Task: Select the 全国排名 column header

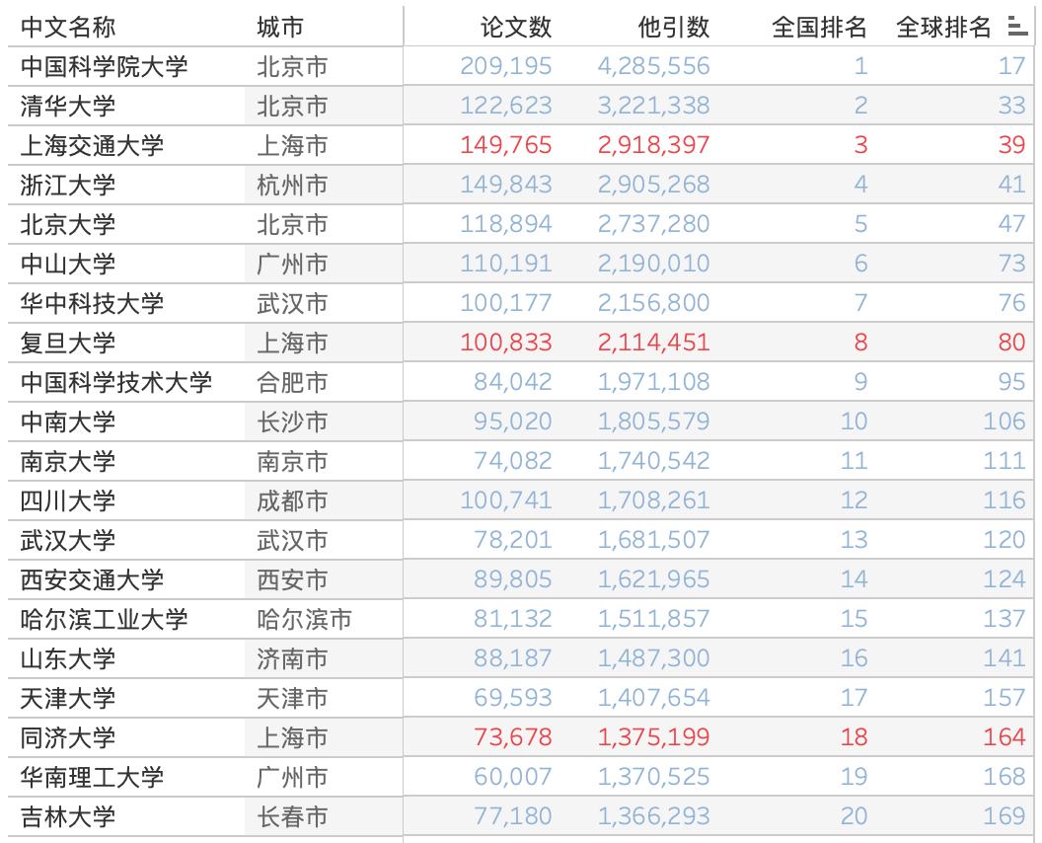Action: click(x=819, y=28)
